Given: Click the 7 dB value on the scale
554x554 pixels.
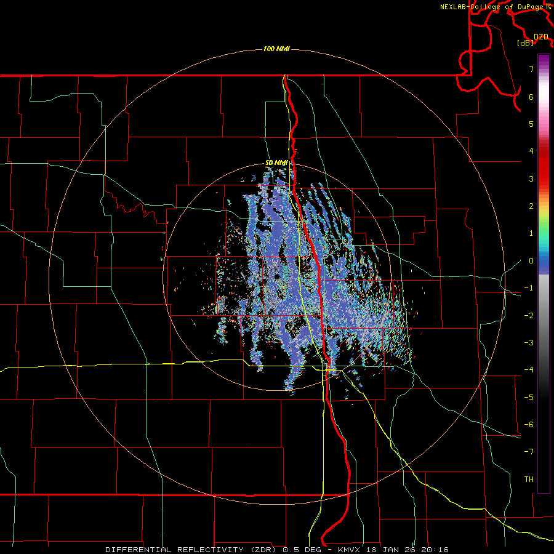Looking at the screenshot, I should click(531, 69).
